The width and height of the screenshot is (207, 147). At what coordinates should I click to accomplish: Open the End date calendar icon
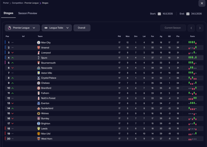(188, 14)
